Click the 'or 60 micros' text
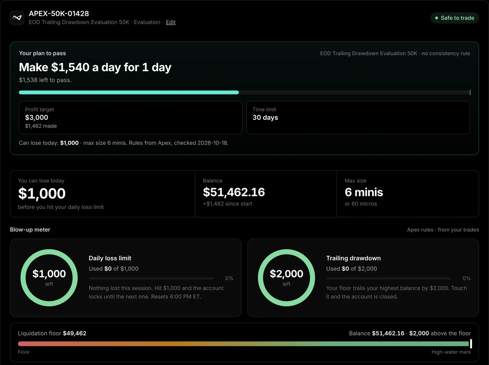Viewport: 489px width, 365px height. [361, 204]
